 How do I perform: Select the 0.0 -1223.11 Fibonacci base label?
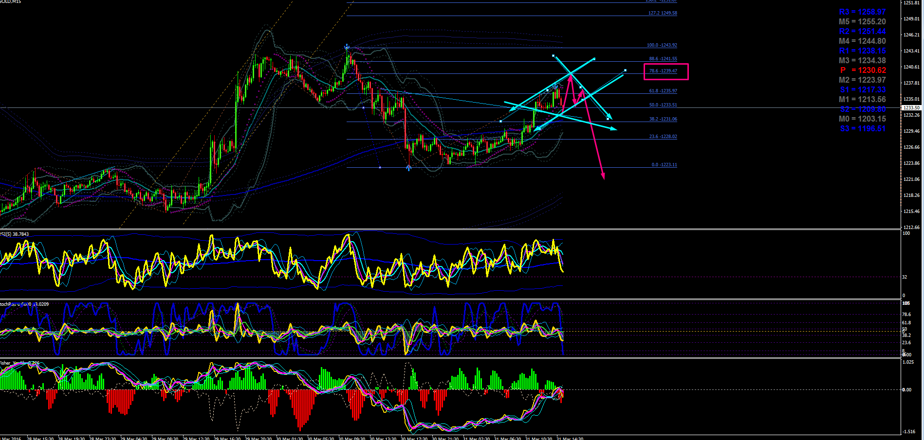point(664,165)
